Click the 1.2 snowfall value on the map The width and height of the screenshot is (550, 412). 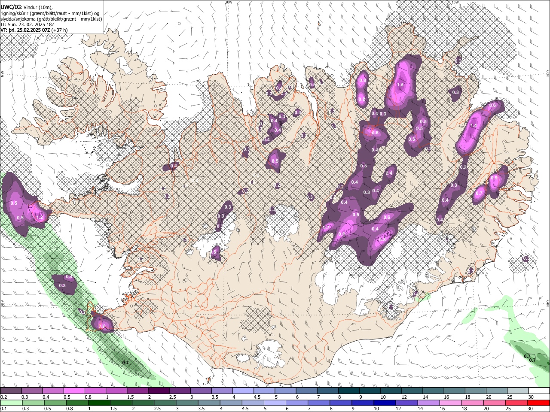click(x=40, y=217)
